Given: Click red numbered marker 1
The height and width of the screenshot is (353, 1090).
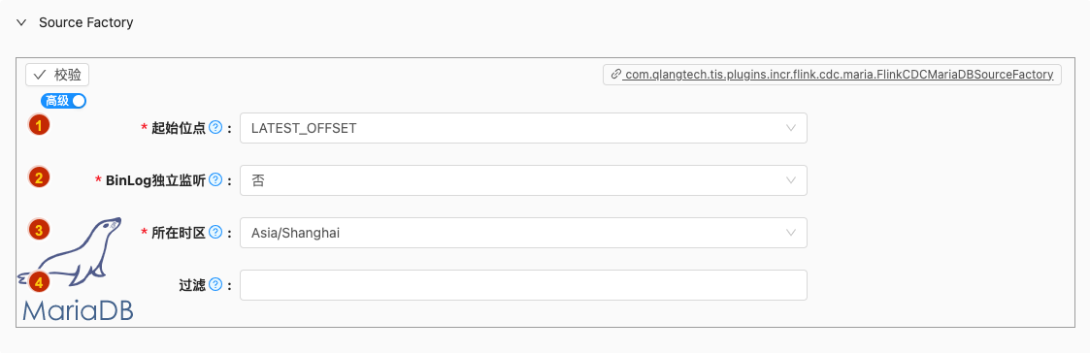Looking at the screenshot, I should 39,125.
